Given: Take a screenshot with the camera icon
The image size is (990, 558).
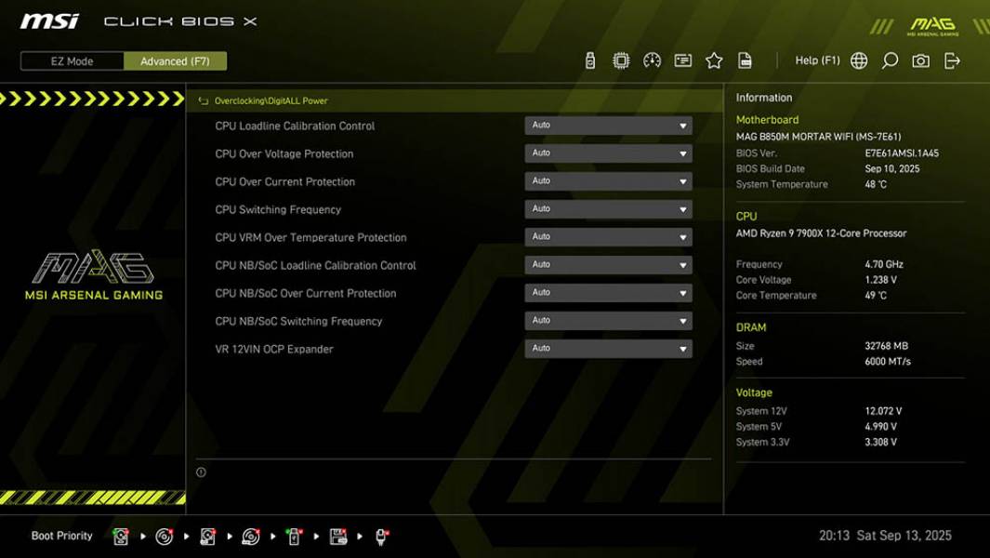Looking at the screenshot, I should (918, 59).
